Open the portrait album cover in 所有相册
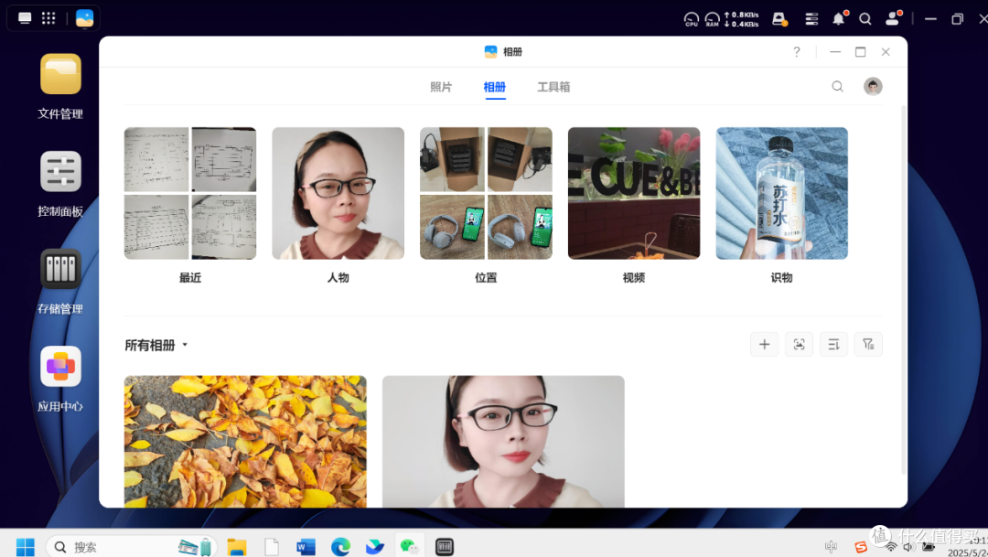The height and width of the screenshot is (557, 988). click(503, 442)
